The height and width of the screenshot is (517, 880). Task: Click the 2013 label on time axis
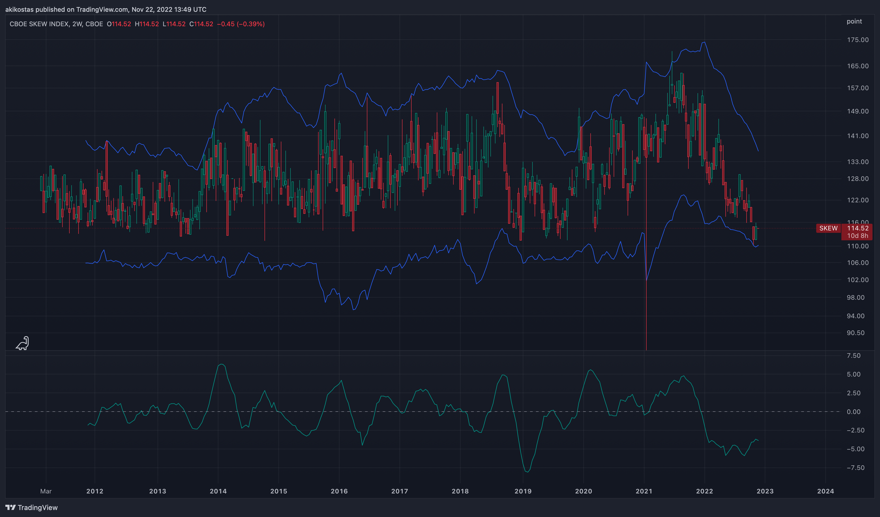pyautogui.click(x=158, y=491)
